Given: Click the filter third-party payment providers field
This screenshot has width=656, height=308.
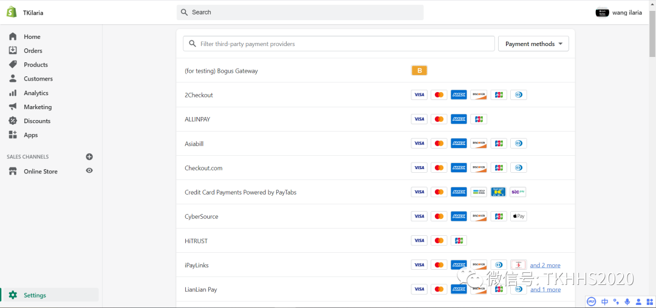Looking at the screenshot, I should coord(340,44).
